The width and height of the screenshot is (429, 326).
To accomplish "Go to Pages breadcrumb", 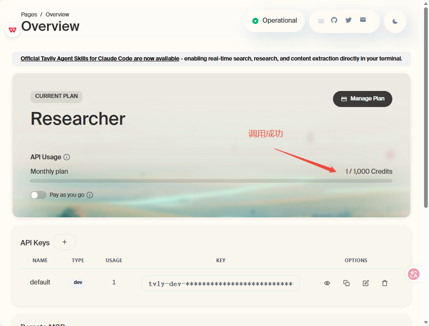I will coord(29,14).
